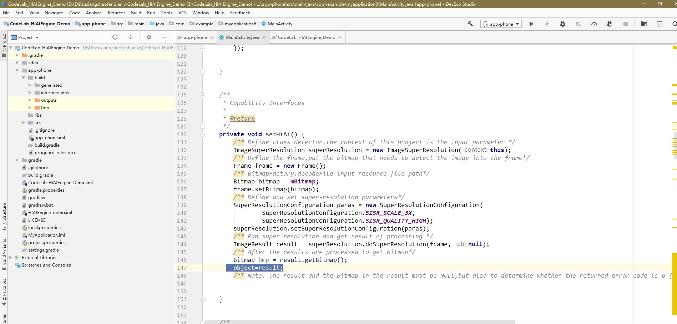677x324 pixels.
Task: Click the Attach Debugger icon
Action: click(579, 24)
